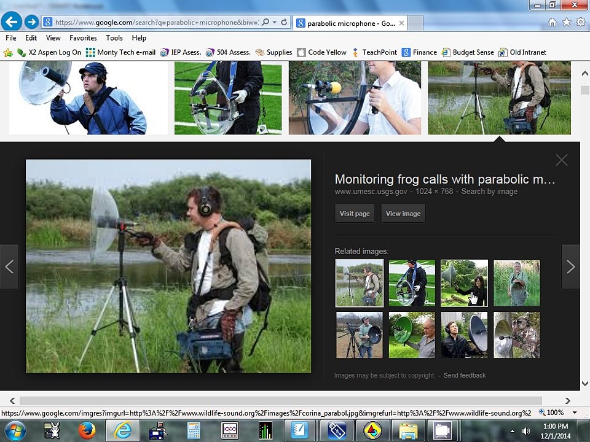The width and height of the screenshot is (590, 442).
Task: Go forward with the browser Forward arrow
Action: click(x=31, y=22)
